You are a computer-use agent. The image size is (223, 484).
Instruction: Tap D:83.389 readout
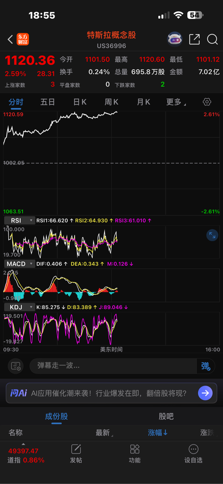point(82,307)
